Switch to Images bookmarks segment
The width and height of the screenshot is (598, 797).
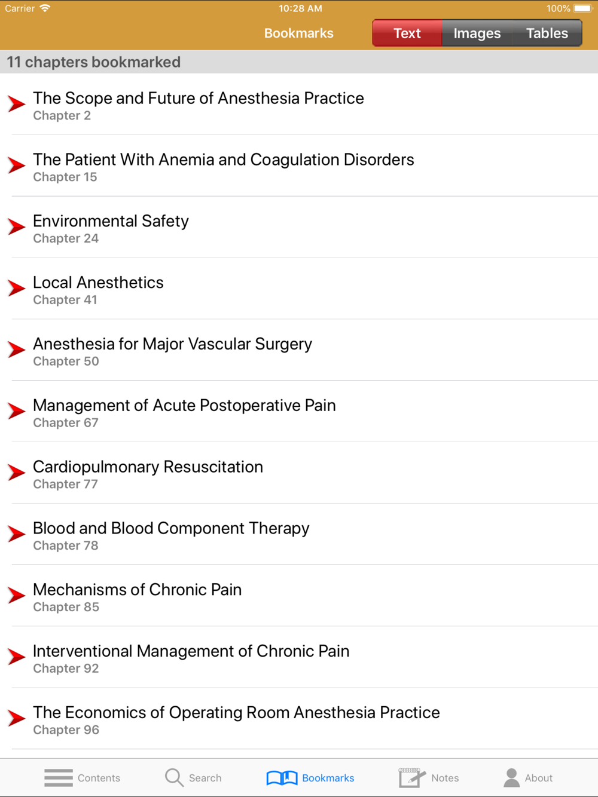click(477, 33)
